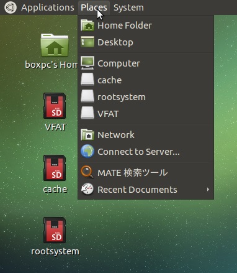The height and width of the screenshot is (273, 237).
Task: Launch MATE 検索ツール
Action: click(x=146, y=173)
